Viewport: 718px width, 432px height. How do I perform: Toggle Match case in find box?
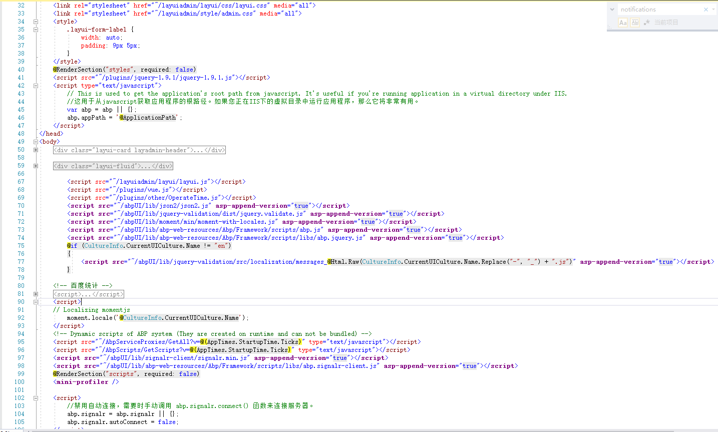pyautogui.click(x=623, y=23)
